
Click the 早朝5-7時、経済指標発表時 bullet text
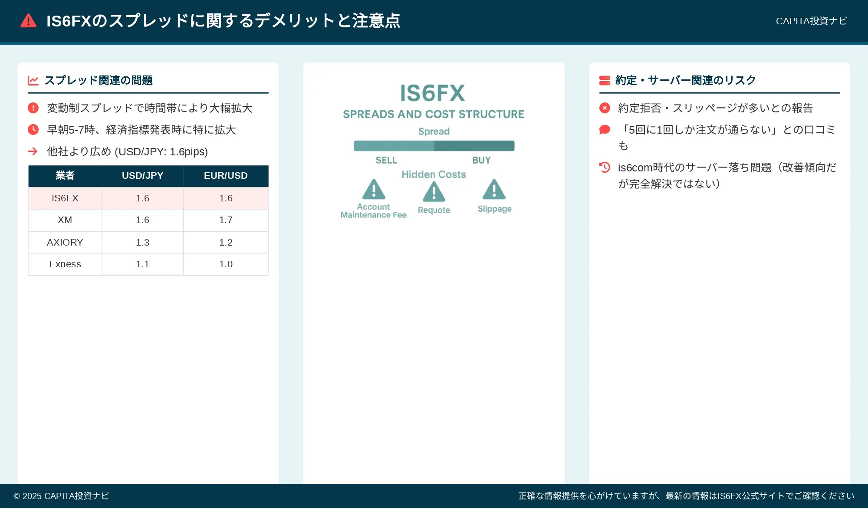click(x=141, y=130)
